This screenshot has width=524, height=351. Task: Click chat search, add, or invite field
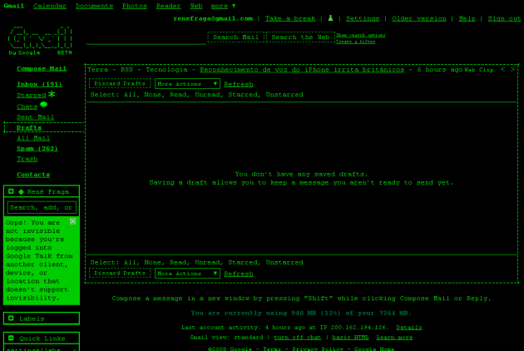(x=42, y=208)
